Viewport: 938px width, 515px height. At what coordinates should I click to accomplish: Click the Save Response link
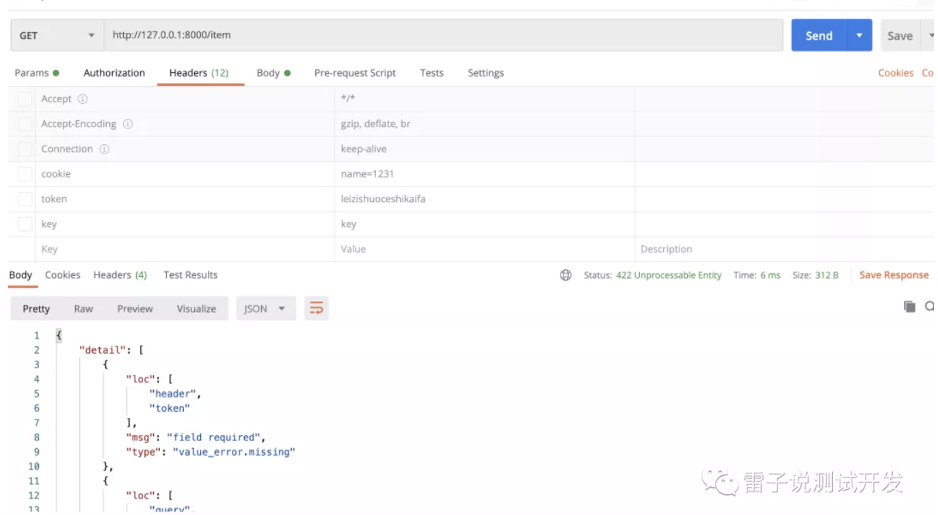894,275
